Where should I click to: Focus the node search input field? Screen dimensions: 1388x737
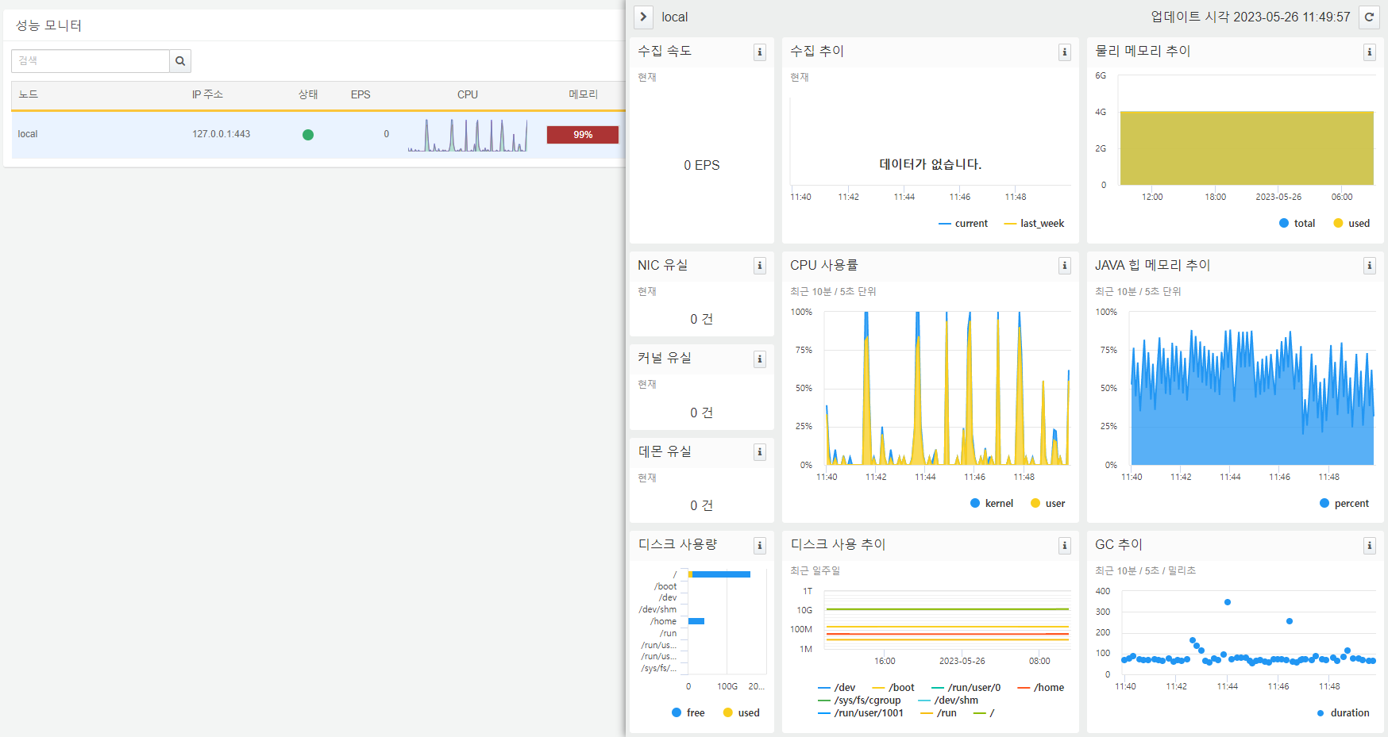pyautogui.click(x=91, y=61)
